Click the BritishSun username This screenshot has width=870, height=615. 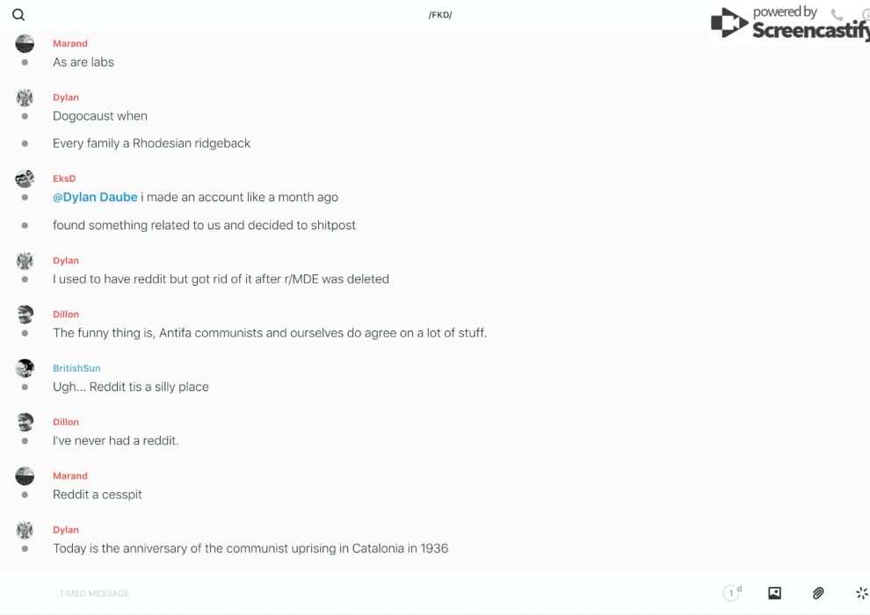click(x=76, y=368)
